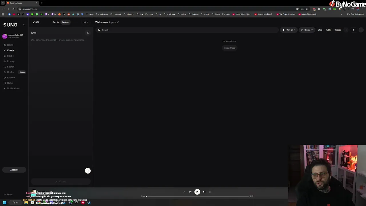Go back using browser back arrow
The width and height of the screenshot is (366, 206).
click(x=3, y=9)
